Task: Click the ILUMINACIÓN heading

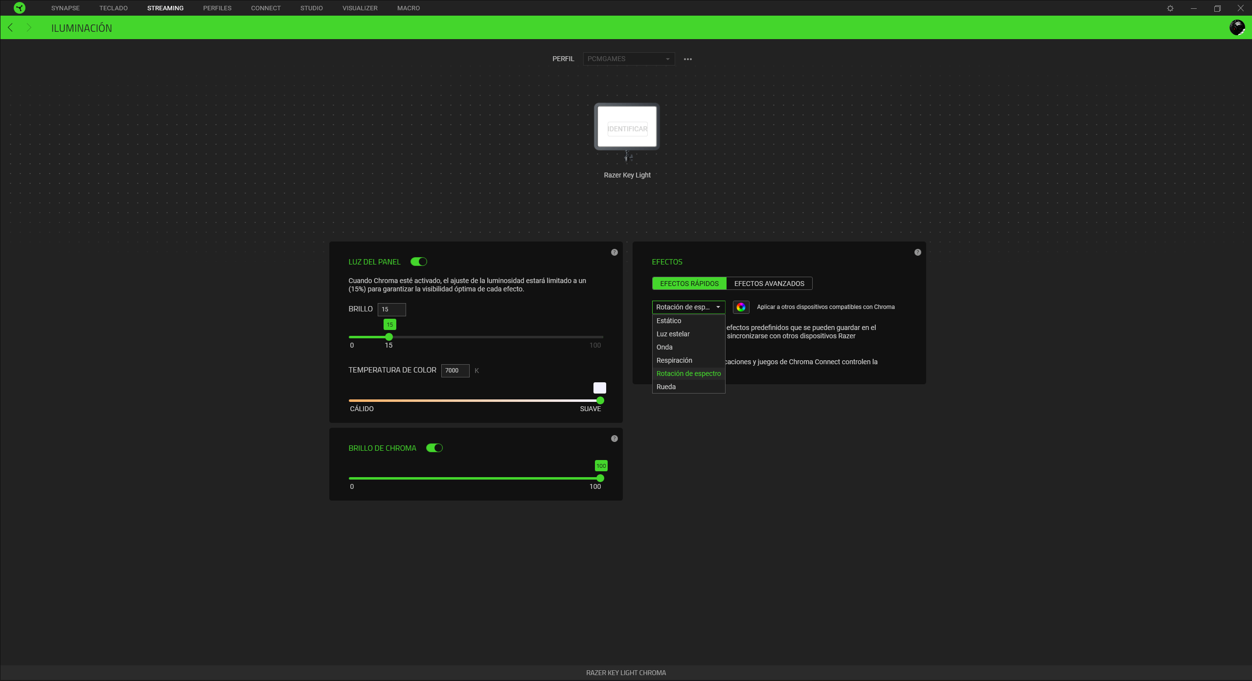Action: pyautogui.click(x=82, y=28)
